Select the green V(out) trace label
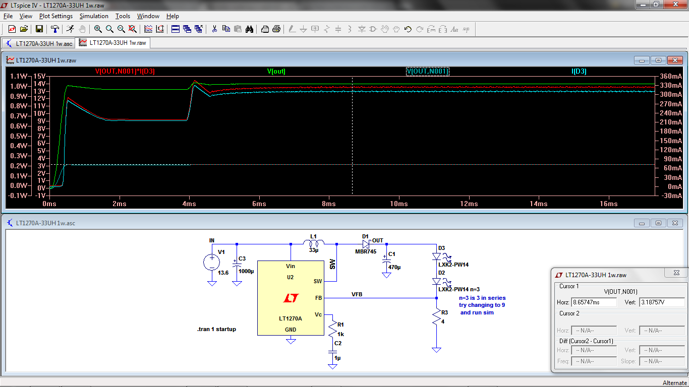 276,72
